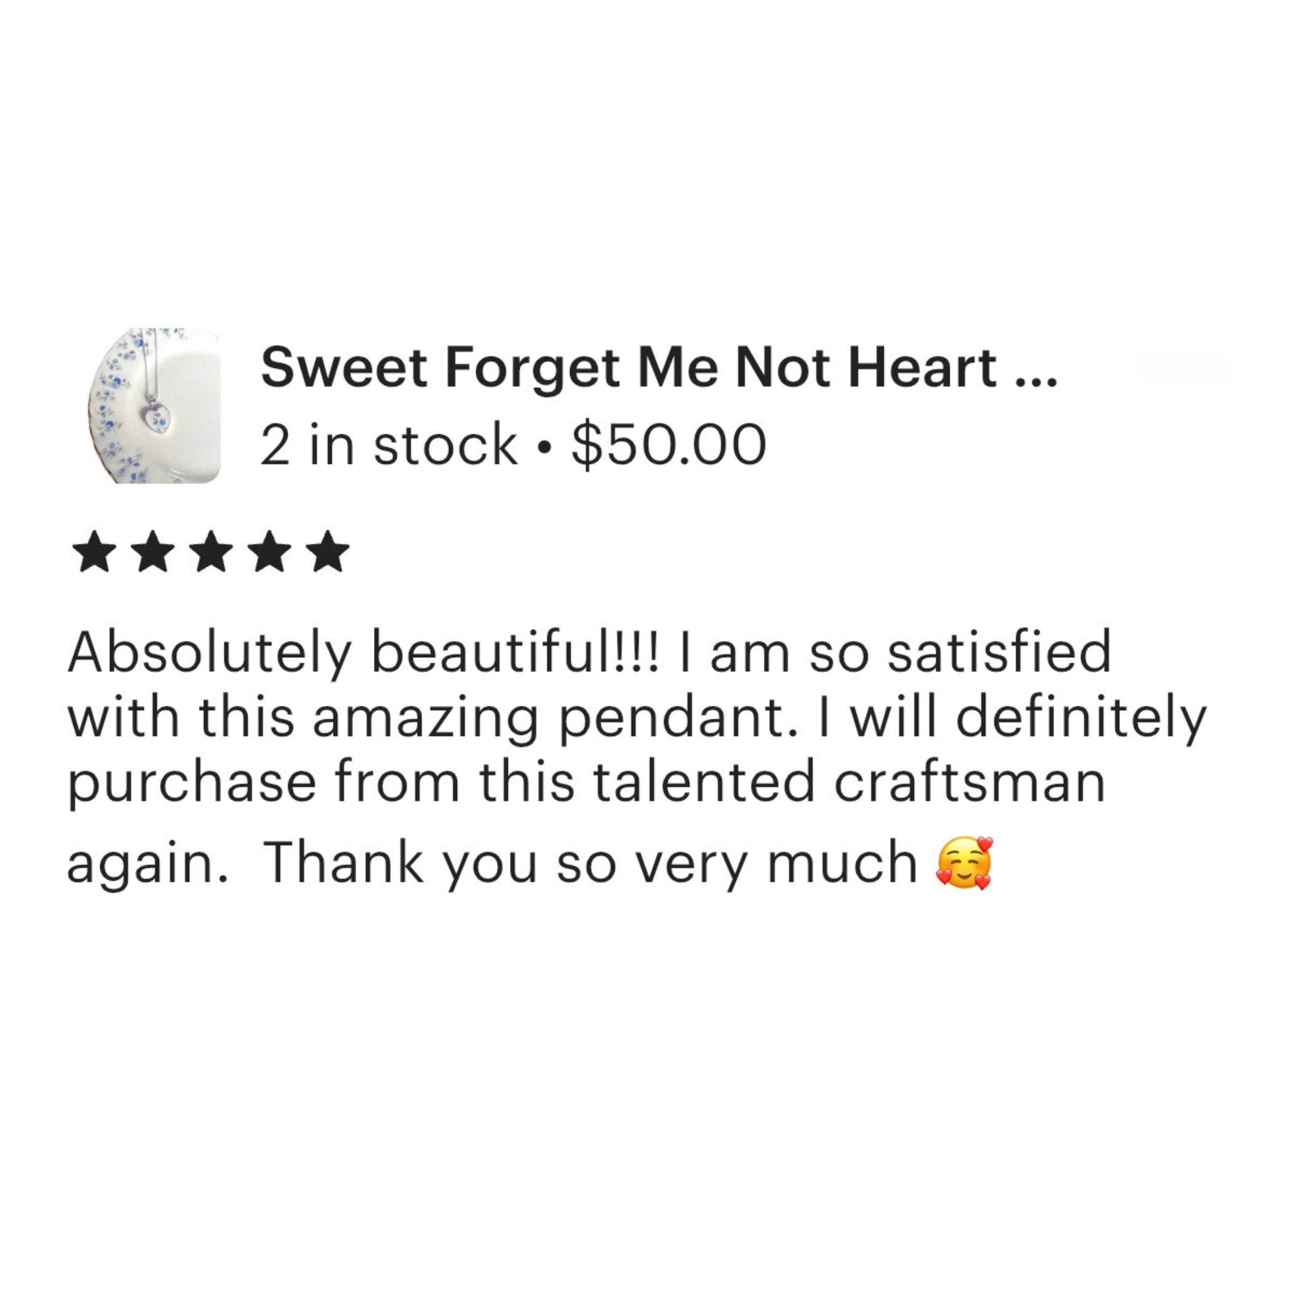The height and width of the screenshot is (1290, 1290).
Task: Click the word "purchase" in the review
Action: 192,784
